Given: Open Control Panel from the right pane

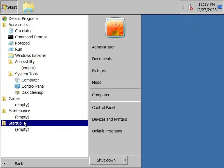Looking at the screenshot, I should (x=103, y=108).
